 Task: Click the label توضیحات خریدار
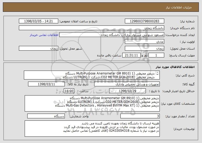[184, 129]
